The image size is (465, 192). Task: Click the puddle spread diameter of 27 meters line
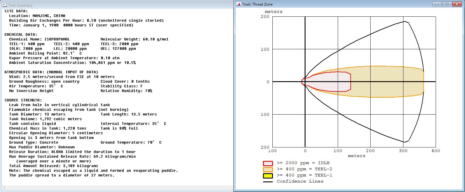pyautogui.click(x=62, y=175)
